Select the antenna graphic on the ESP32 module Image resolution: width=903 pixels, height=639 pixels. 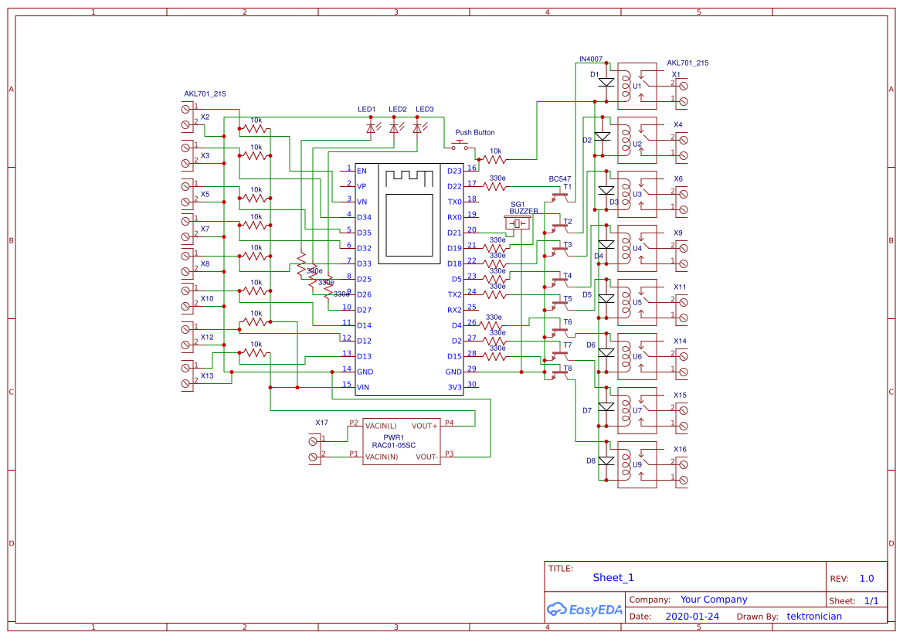coord(409,178)
